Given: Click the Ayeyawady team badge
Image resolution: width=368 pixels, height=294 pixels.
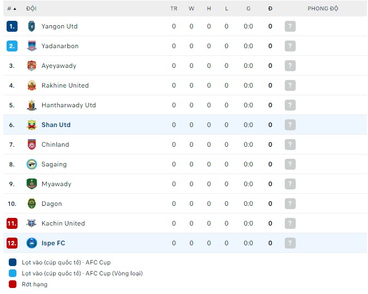Looking at the screenshot, I should 31,66.
